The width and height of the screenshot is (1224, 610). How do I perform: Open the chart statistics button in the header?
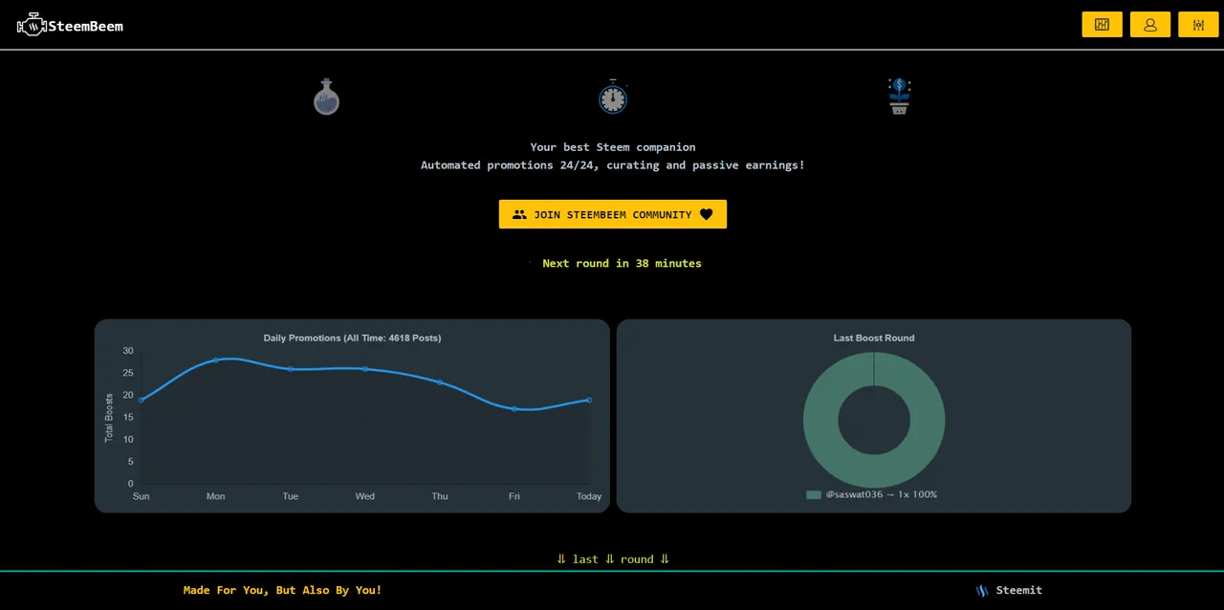pos(1102,25)
